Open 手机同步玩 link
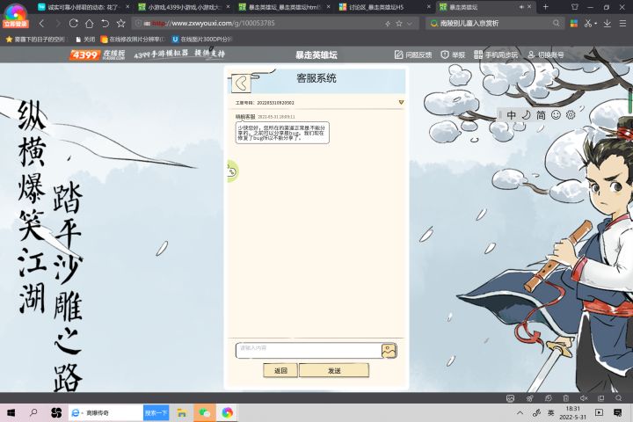This screenshot has width=633, height=422. coord(496,55)
